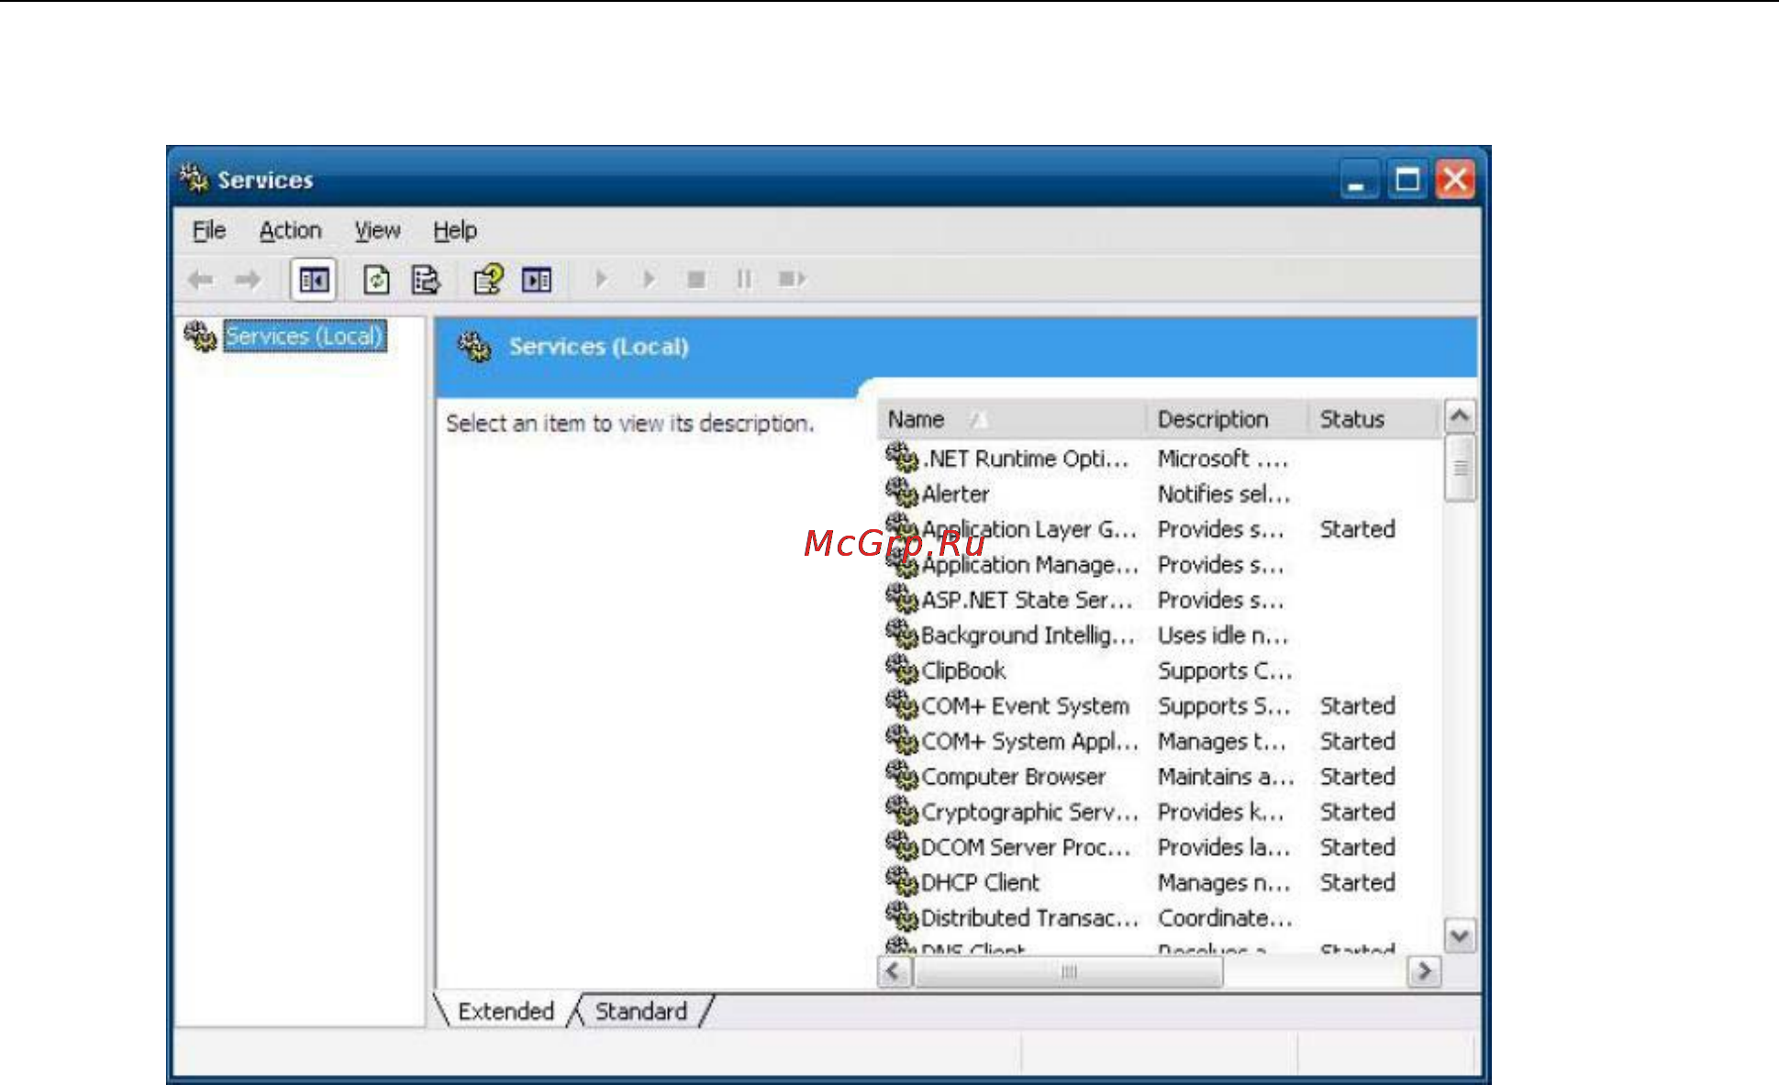The width and height of the screenshot is (1779, 1085).
Task: Sort by the Status column header
Action: coord(1371,419)
